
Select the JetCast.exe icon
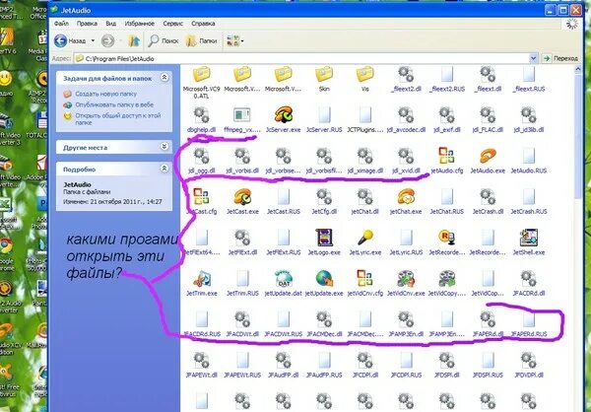coord(242,196)
